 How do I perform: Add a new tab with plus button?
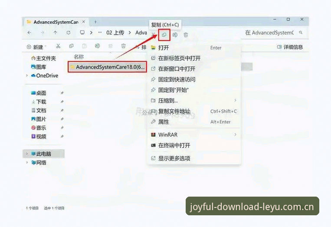point(95,22)
